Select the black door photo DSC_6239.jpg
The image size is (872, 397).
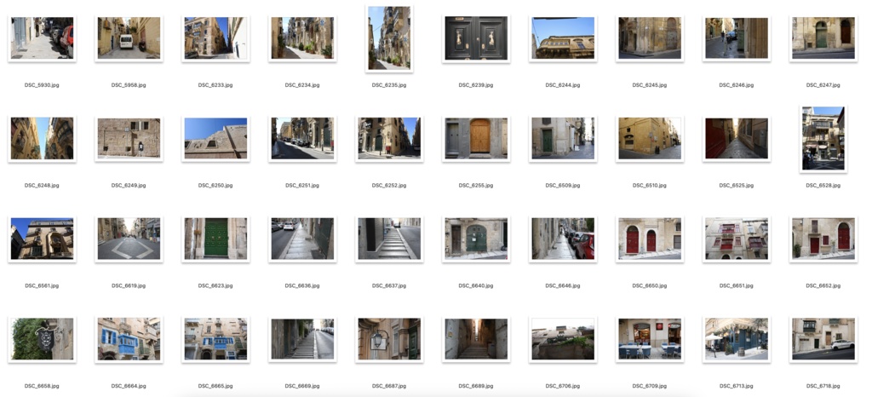coord(476,37)
